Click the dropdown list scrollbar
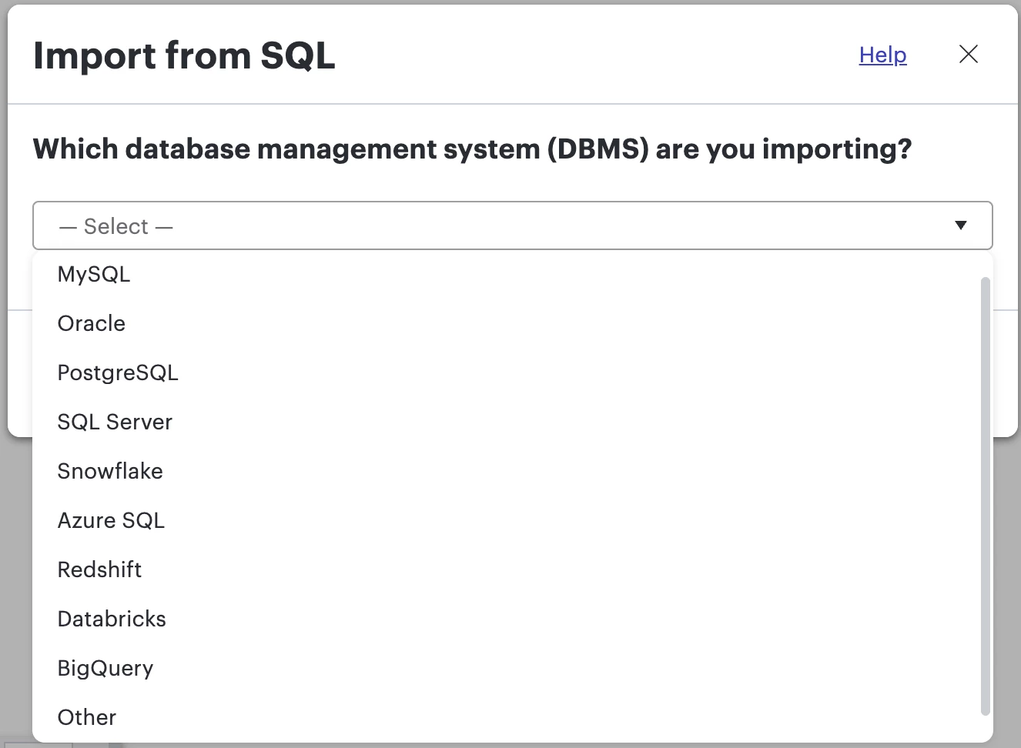The height and width of the screenshot is (748, 1021). (985, 496)
